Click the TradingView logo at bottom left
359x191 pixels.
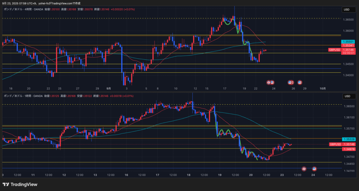pyautogui.click(x=20, y=184)
